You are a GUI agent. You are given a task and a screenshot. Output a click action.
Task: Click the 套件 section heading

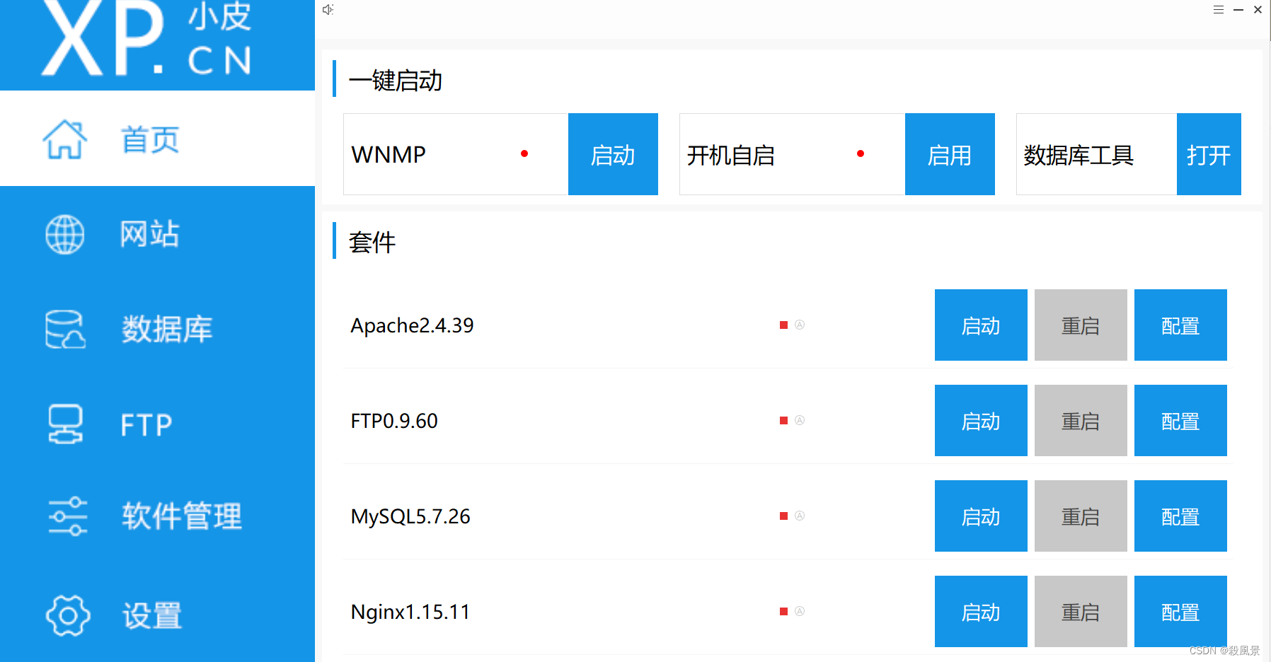372,242
